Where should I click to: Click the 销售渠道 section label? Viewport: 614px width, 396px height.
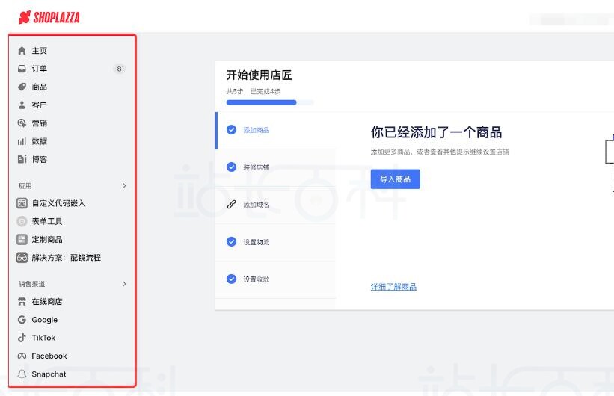31,284
